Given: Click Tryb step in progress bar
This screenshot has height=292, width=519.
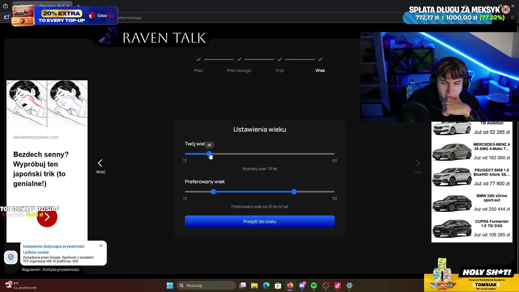Looking at the screenshot, I should tap(280, 71).
